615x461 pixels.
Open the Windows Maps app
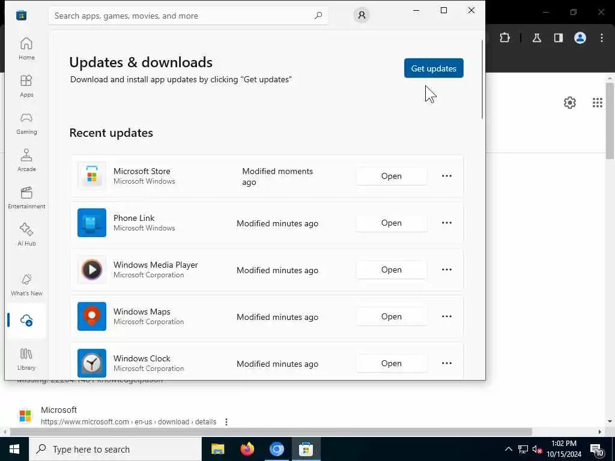pos(391,316)
